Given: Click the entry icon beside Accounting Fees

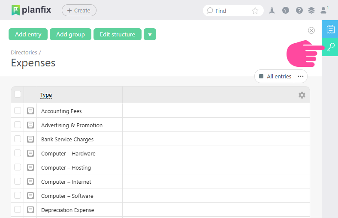Looking at the screenshot, I should 30,111.
